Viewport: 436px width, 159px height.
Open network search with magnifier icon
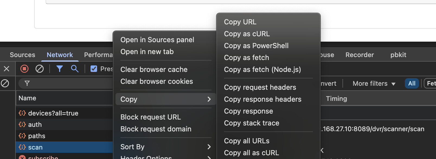tap(75, 69)
